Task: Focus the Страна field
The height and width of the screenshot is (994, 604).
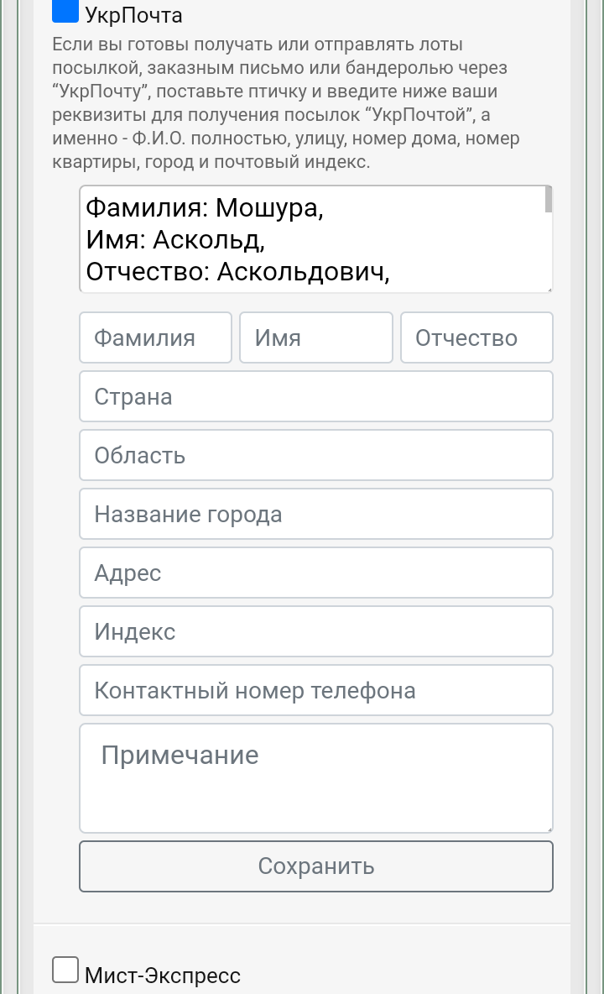Action: tap(316, 397)
